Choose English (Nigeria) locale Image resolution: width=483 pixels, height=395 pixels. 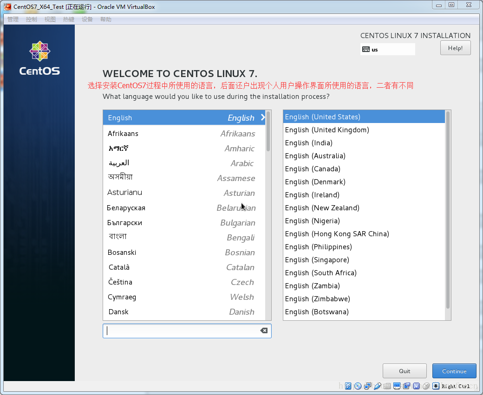[x=364, y=221]
